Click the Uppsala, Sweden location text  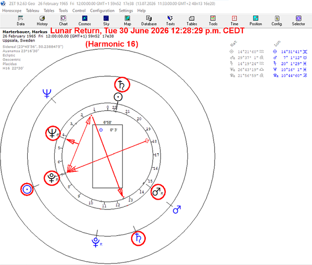tap(19, 41)
